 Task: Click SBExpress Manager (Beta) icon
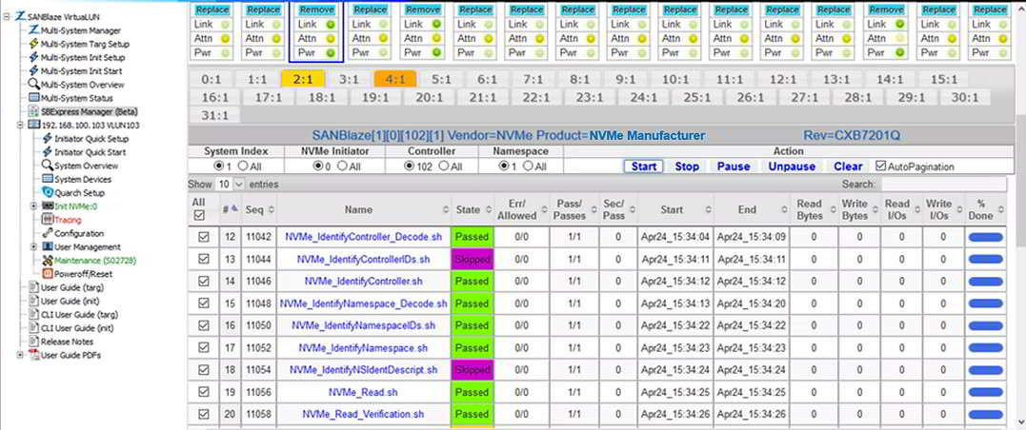point(34,111)
